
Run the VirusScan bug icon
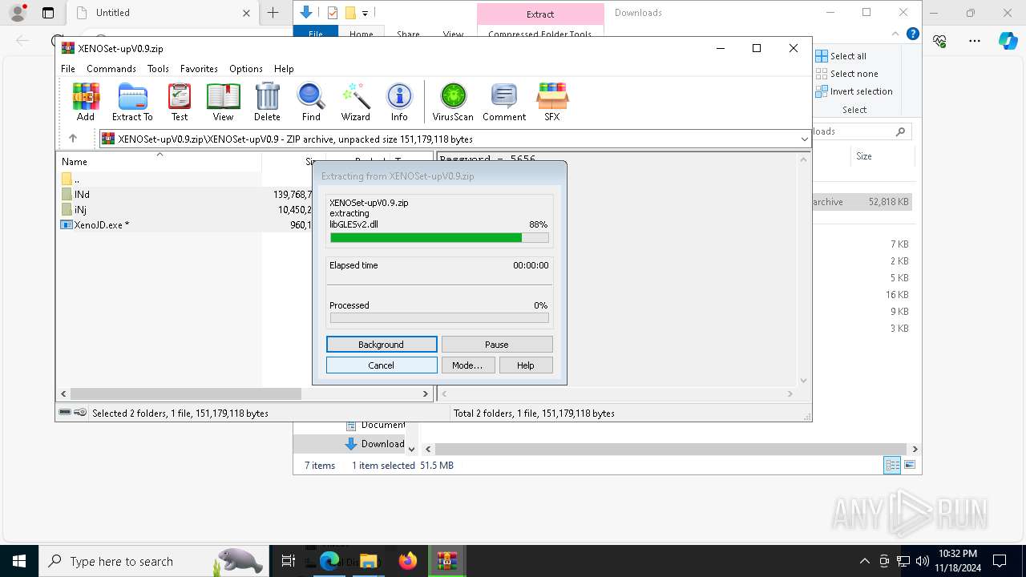pyautogui.click(x=453, y=102)
